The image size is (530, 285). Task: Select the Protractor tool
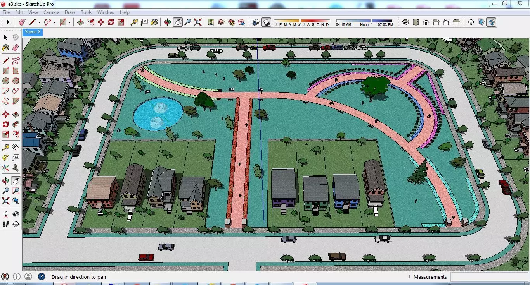click(x=5, y=158)
